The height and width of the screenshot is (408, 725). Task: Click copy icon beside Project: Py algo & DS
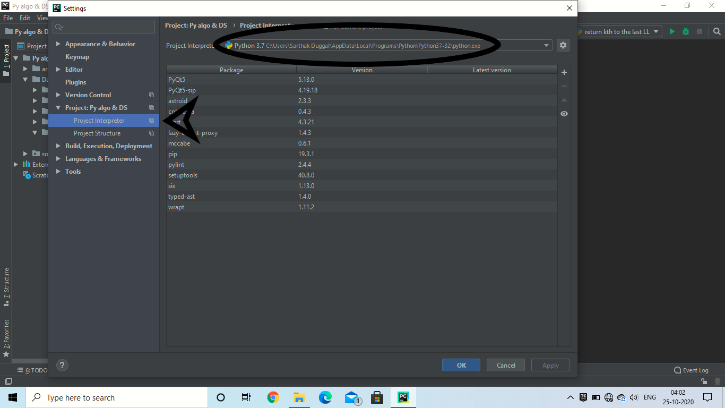pos(151,108)
